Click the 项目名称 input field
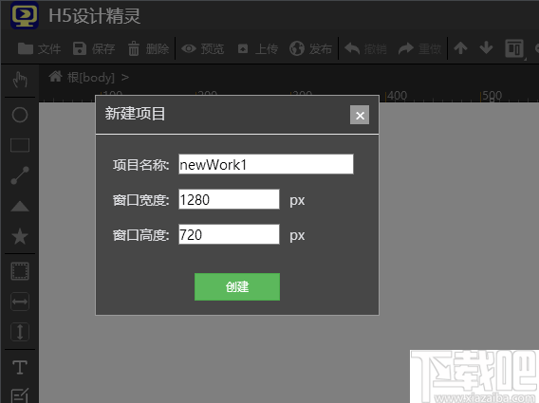The image size is (539, 403). point(266,164)
